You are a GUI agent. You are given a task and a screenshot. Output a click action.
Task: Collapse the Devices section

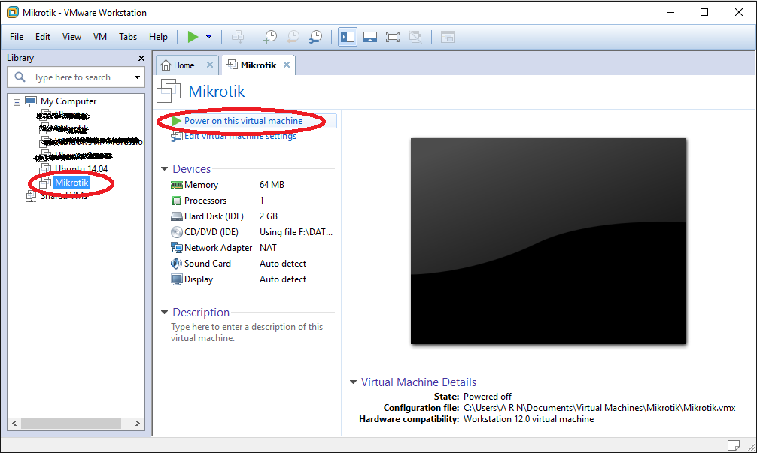164,169
